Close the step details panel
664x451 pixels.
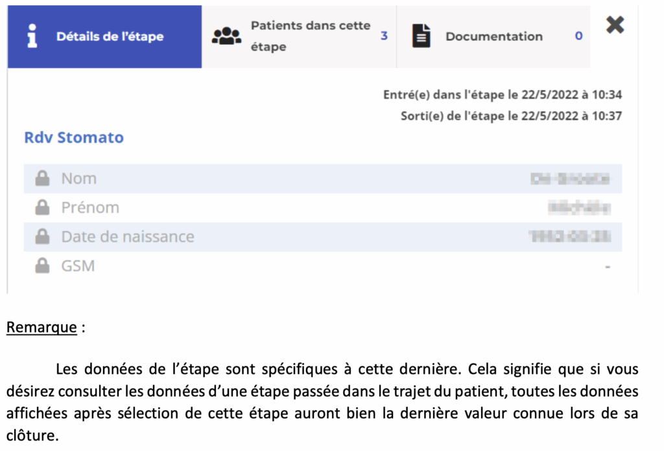point(615,25)
